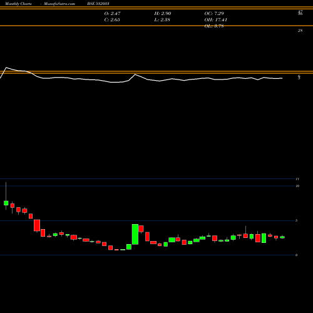
Task: Select the open value "O: 2.47"
Action: coord(112,13)
